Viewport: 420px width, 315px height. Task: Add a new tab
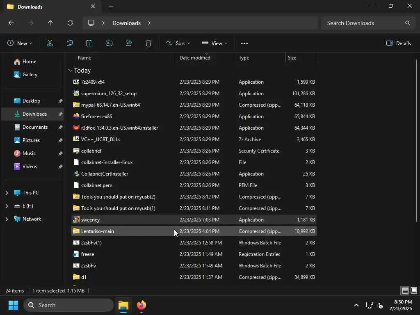coord(111,7)
